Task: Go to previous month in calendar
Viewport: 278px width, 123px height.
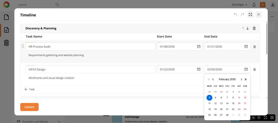Action: coord(213,79)
